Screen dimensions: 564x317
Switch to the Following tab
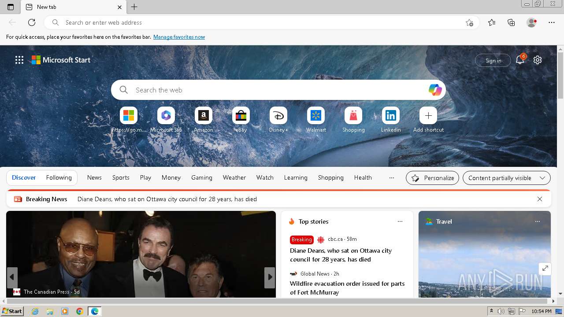pos(59,178)
